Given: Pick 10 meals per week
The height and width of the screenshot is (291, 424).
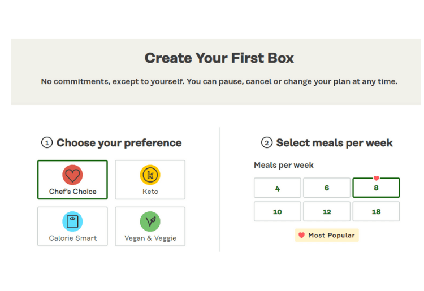Looking at the screenshot, I should (277, 212).
